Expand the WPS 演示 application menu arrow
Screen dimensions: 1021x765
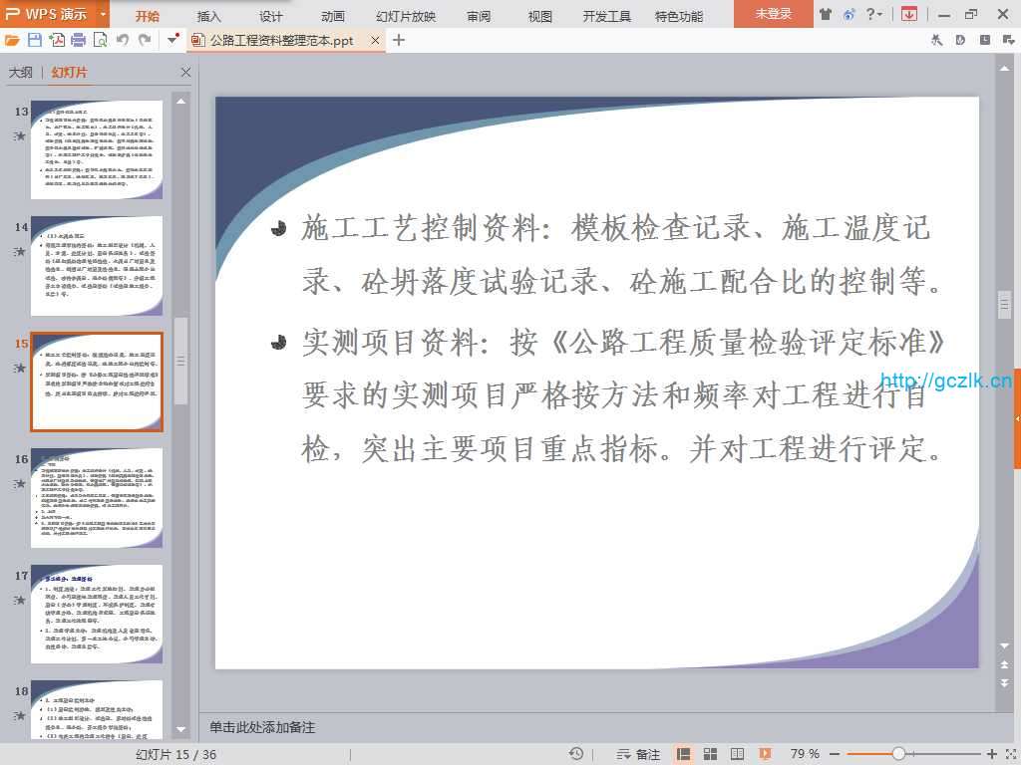tap(103, 15)
